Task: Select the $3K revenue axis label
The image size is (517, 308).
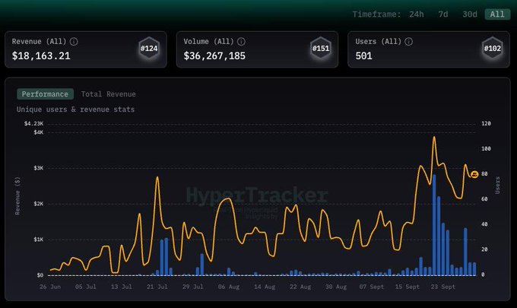Action: click(38, 168)
